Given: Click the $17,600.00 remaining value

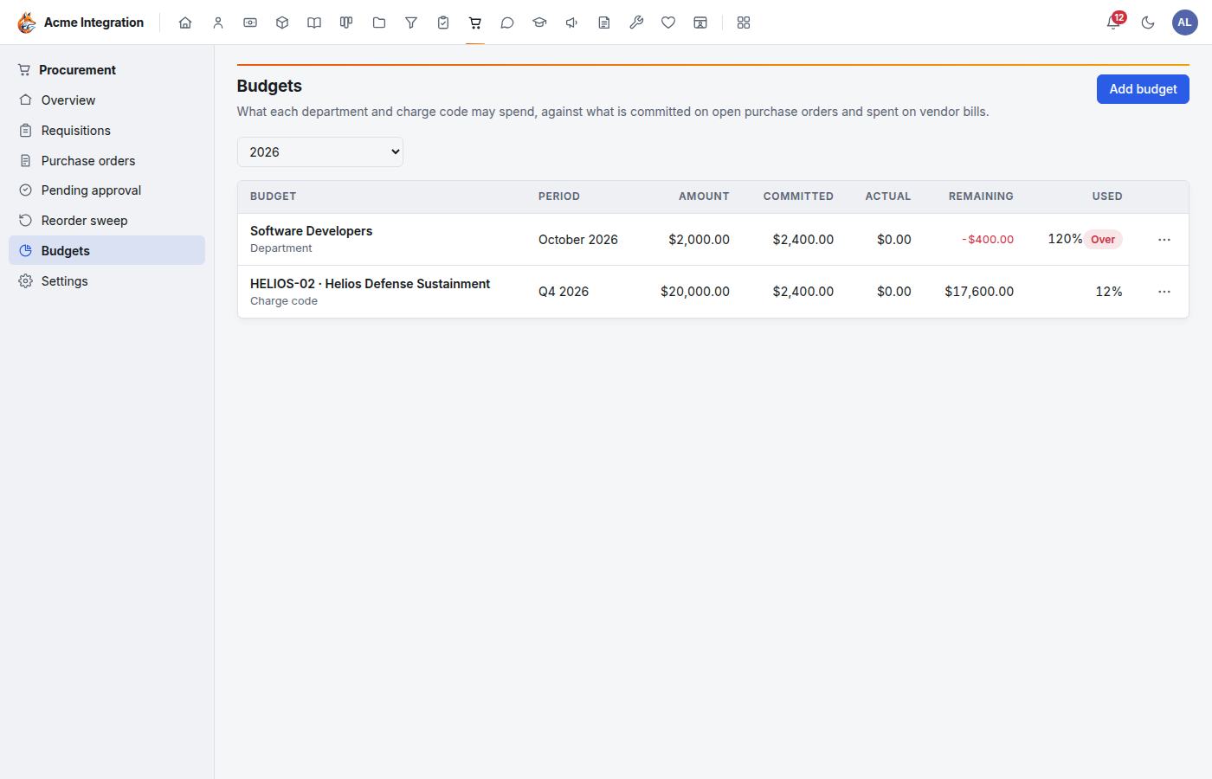Looking at the screenshot, I should 979,292.
